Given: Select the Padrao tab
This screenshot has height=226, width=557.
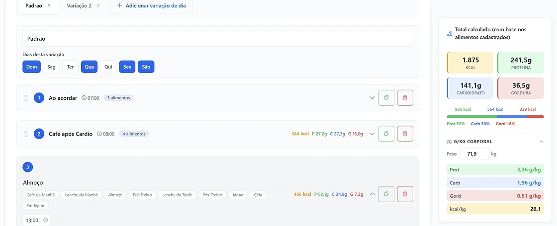Looking at the screenshot, I should (x=34, y=5).
